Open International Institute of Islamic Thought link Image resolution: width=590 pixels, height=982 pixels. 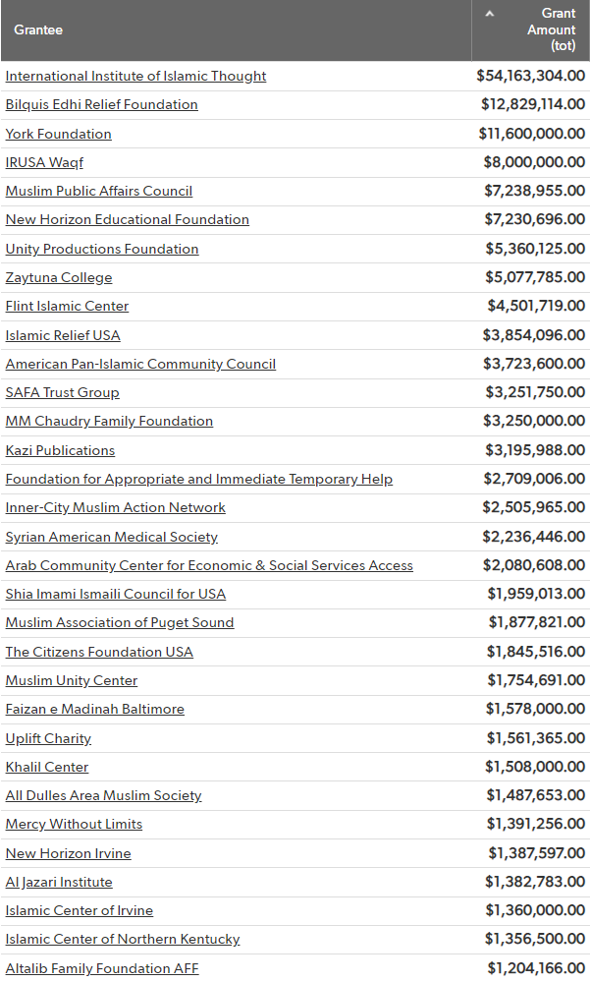(135, 76)
